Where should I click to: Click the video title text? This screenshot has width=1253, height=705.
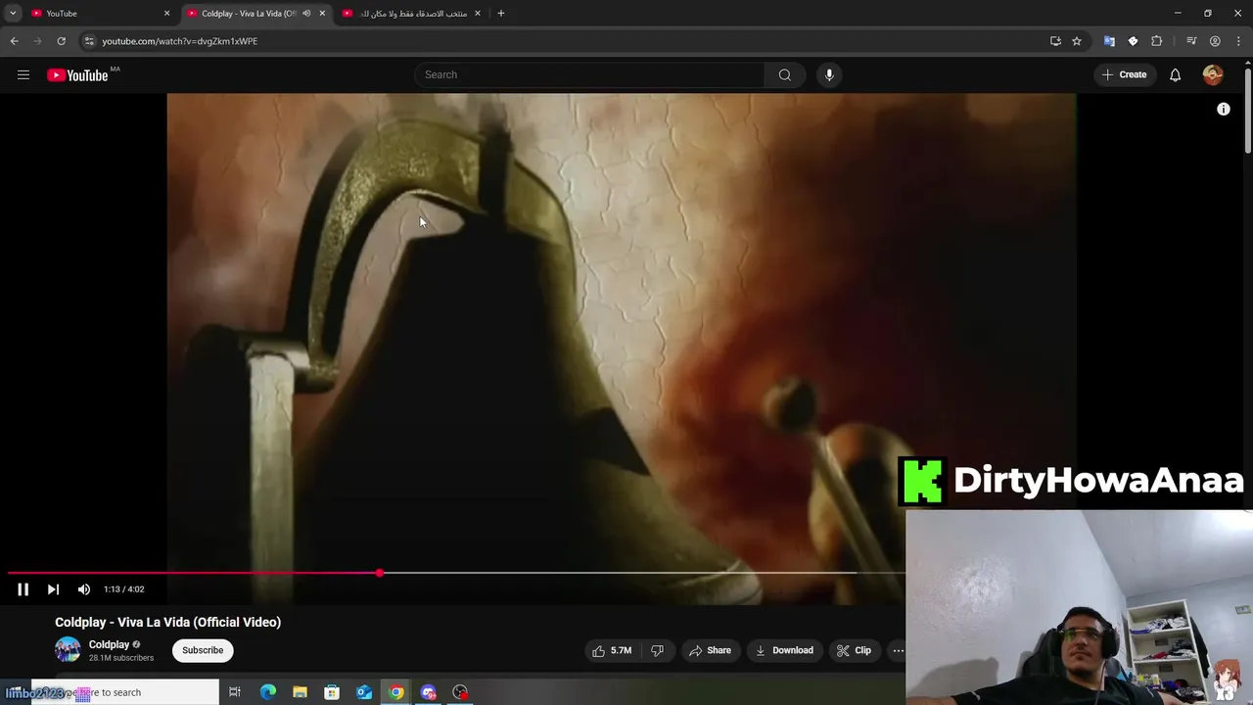(167, 622)
